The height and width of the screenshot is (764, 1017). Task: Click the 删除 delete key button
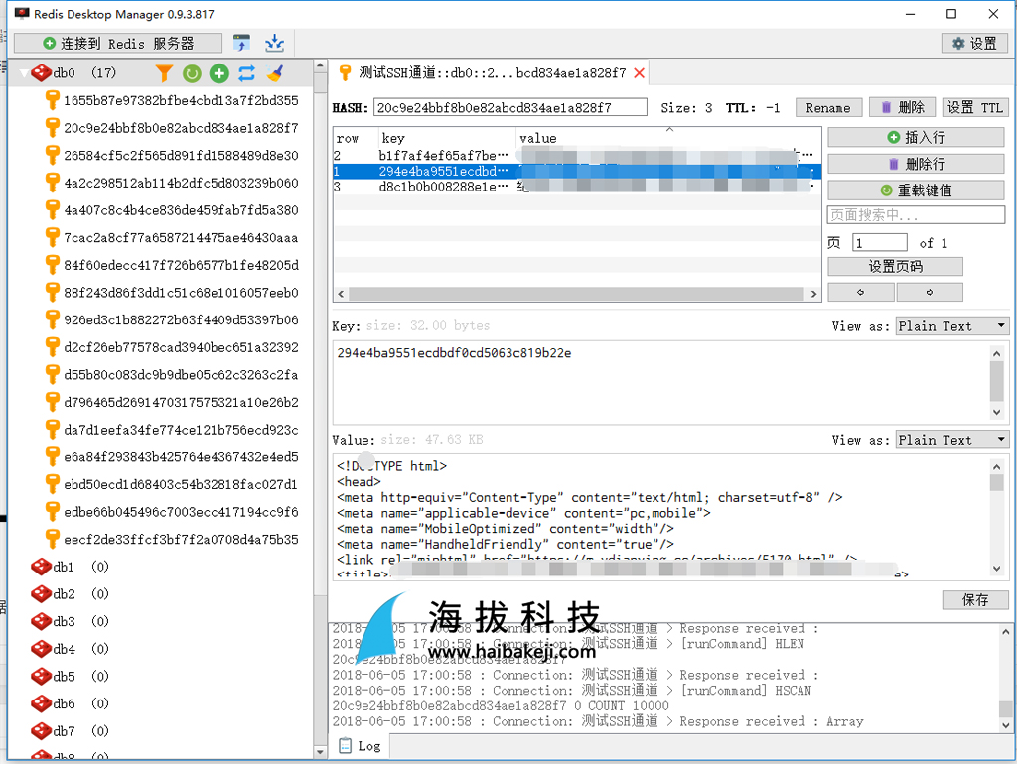pos(902,107)
